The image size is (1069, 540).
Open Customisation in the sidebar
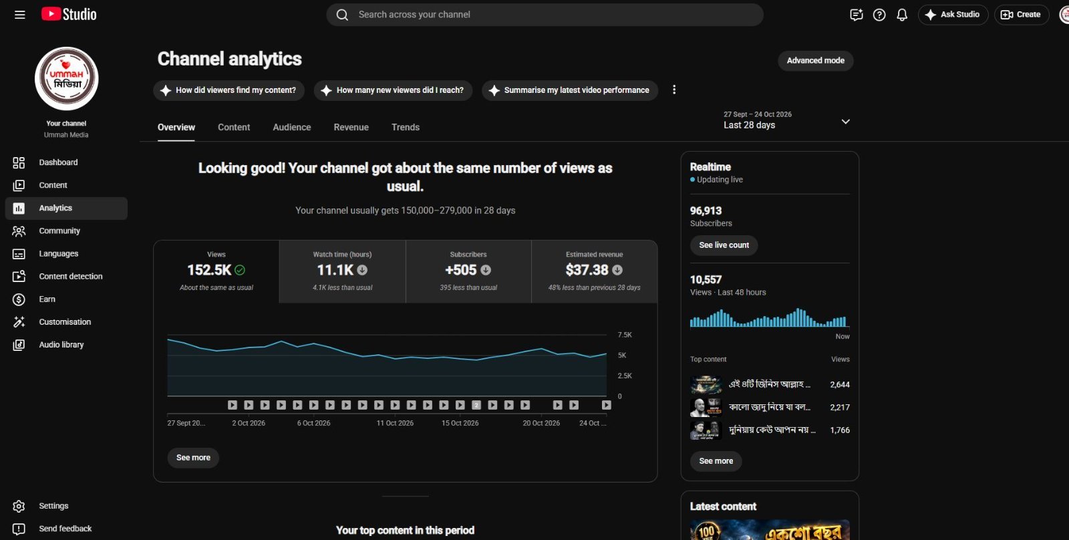66,321
